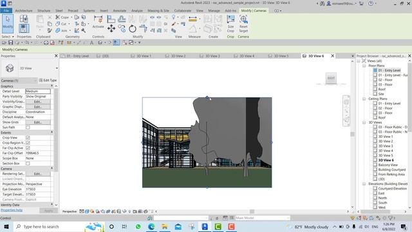Screen dimensions: 412x232
Task: Click the Size Crop tool
Action: [230, 24]
